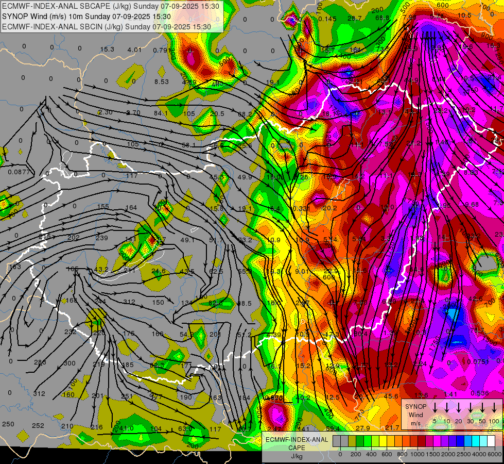Pick the dark green swatch in CAPE legend

point(360,441)
